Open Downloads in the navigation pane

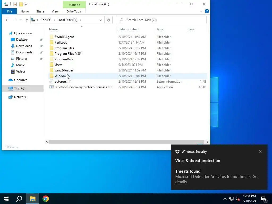point(24,46)
